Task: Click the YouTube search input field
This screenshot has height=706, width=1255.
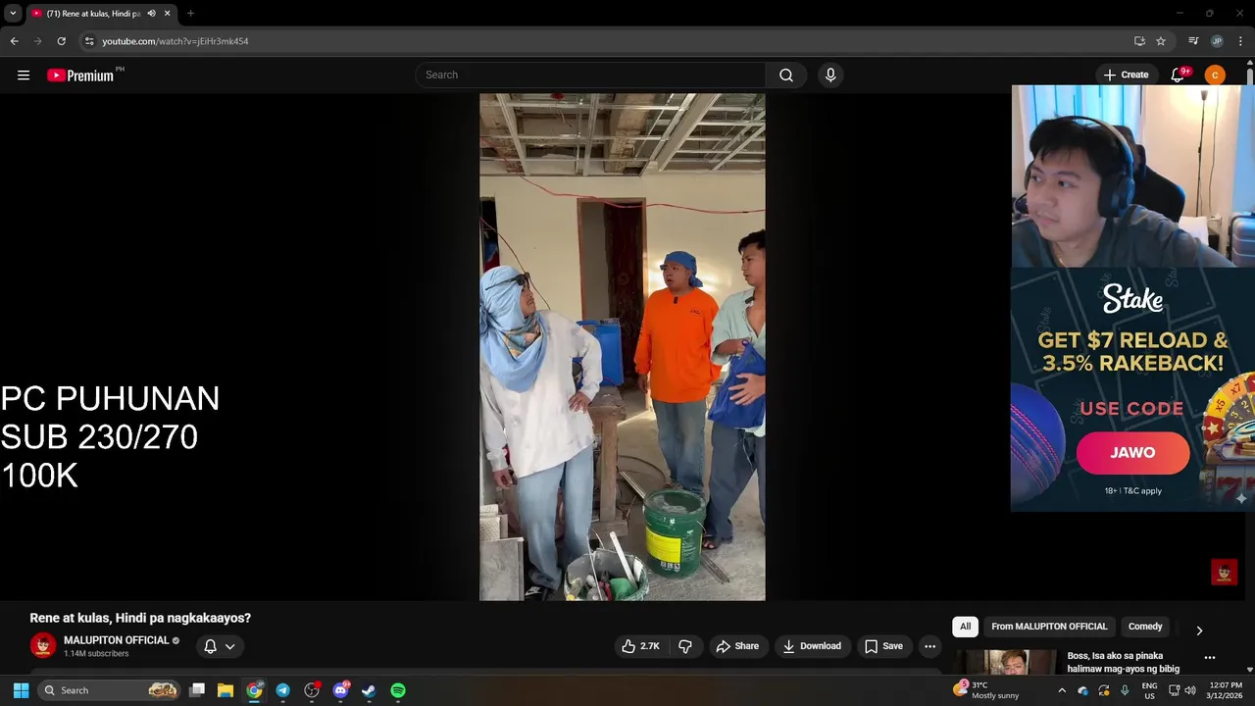Action: [590, 76]
